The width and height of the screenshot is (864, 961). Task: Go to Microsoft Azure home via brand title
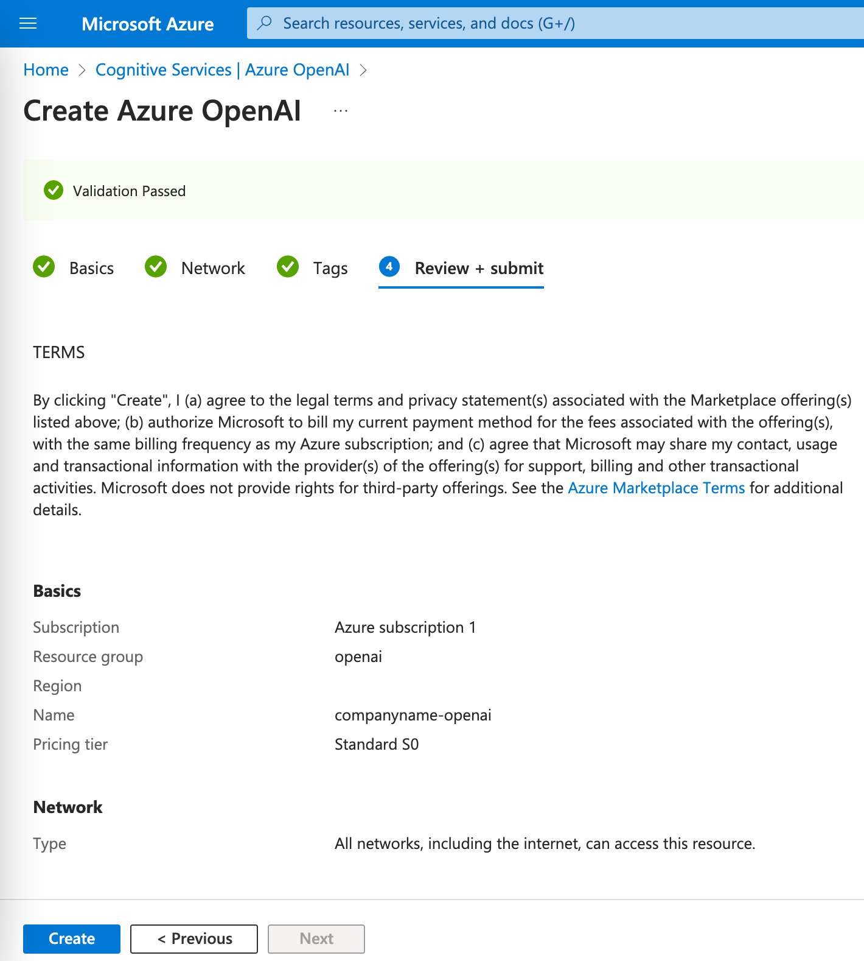coord(148,24)
